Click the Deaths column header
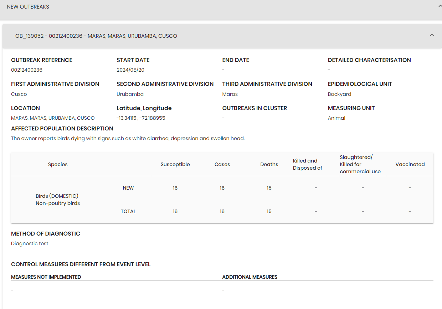The height and width of the screenshot is (309, 442). [269, 164]
